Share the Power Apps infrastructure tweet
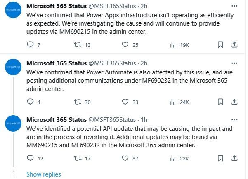This screenshot has height=179, width=248. [234, 45]
